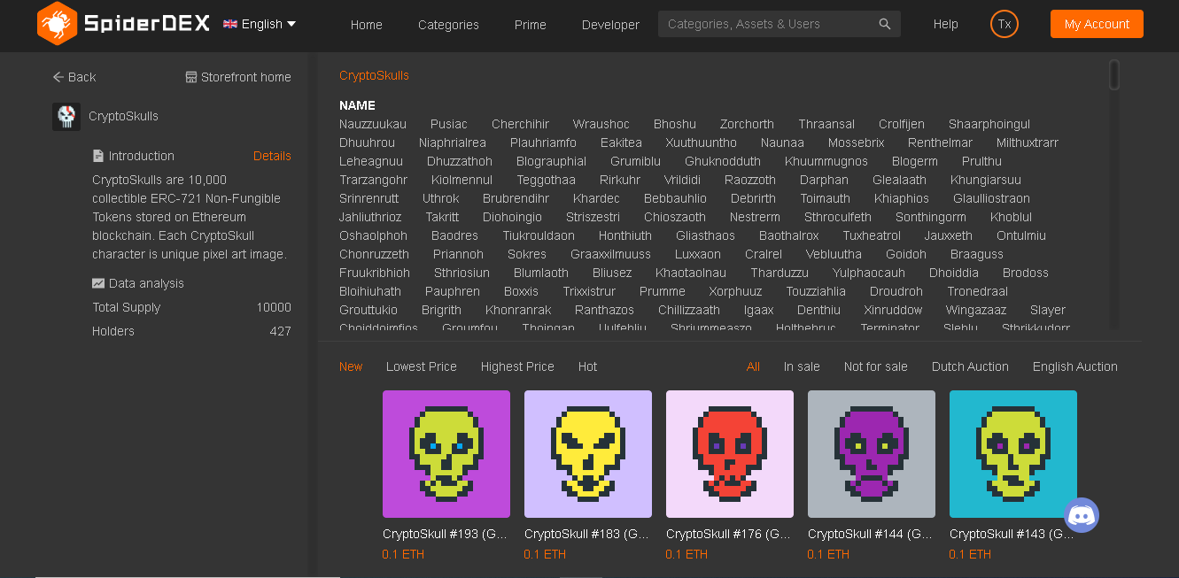The height and width of the screenshot is (578, 1179).
Task: Open the Developer menu item
Action: [x=610, y=25]
